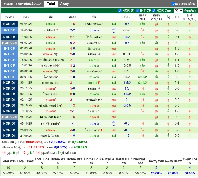Open the 4-0 score against ลิน ออสโล
The height and width of the screenshot is (178, 198).
[72, 49]
